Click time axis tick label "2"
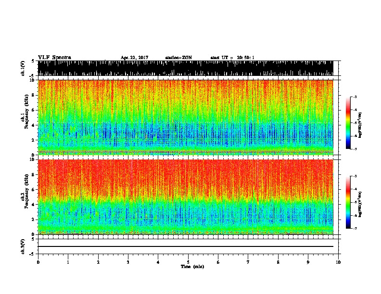 click(x=98, y=262)
